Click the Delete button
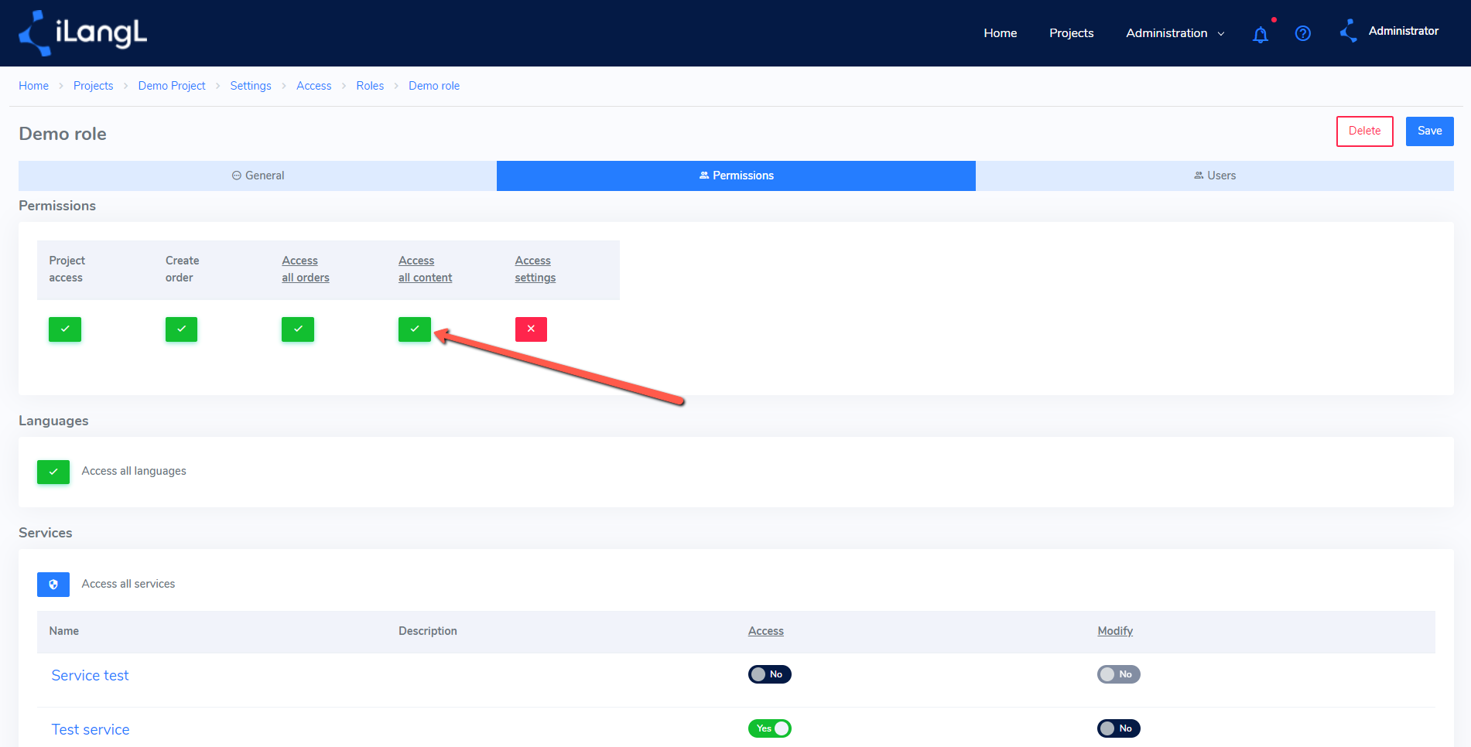Viewport: 1471px width, 747px height. tap(1365, 131)
